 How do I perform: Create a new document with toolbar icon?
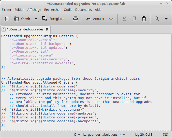(x=6, y=19)
